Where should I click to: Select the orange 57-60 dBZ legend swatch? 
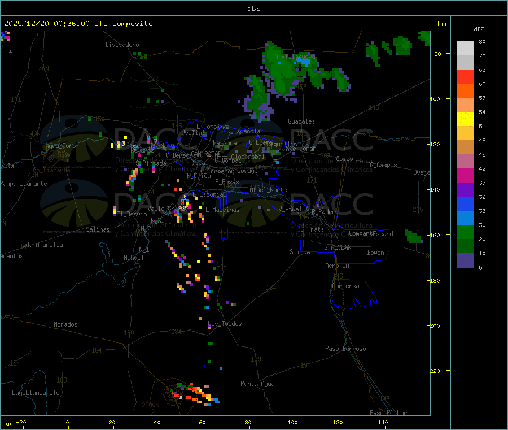coord(465,91)
